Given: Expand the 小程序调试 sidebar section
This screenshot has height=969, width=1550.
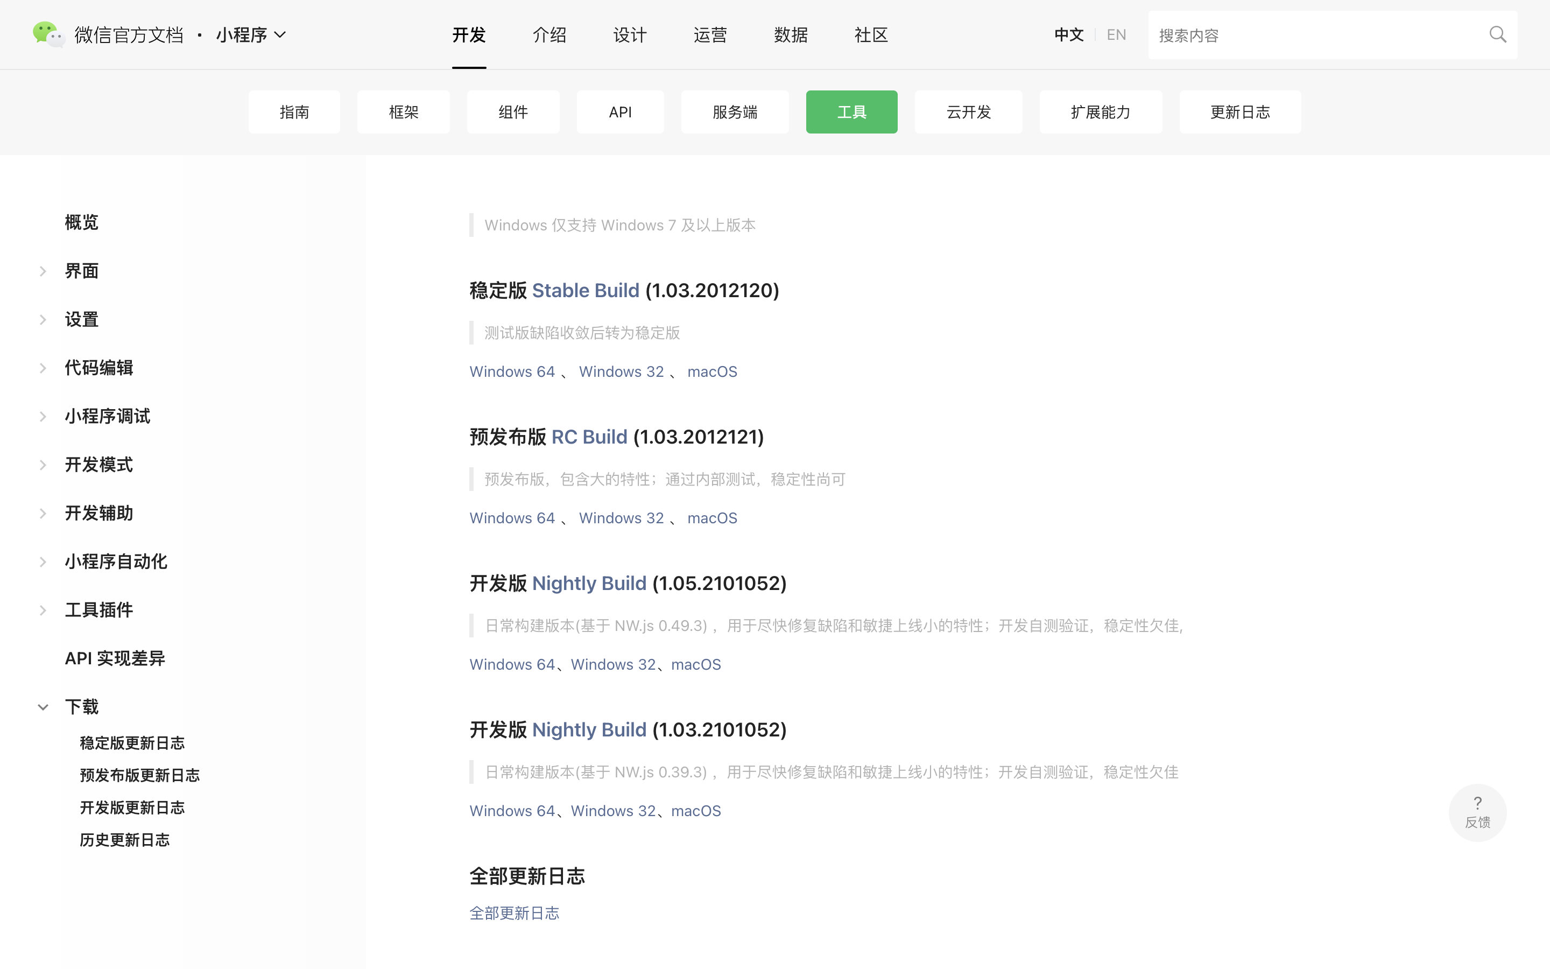Looking at the screenshot, I should (43, 417).
